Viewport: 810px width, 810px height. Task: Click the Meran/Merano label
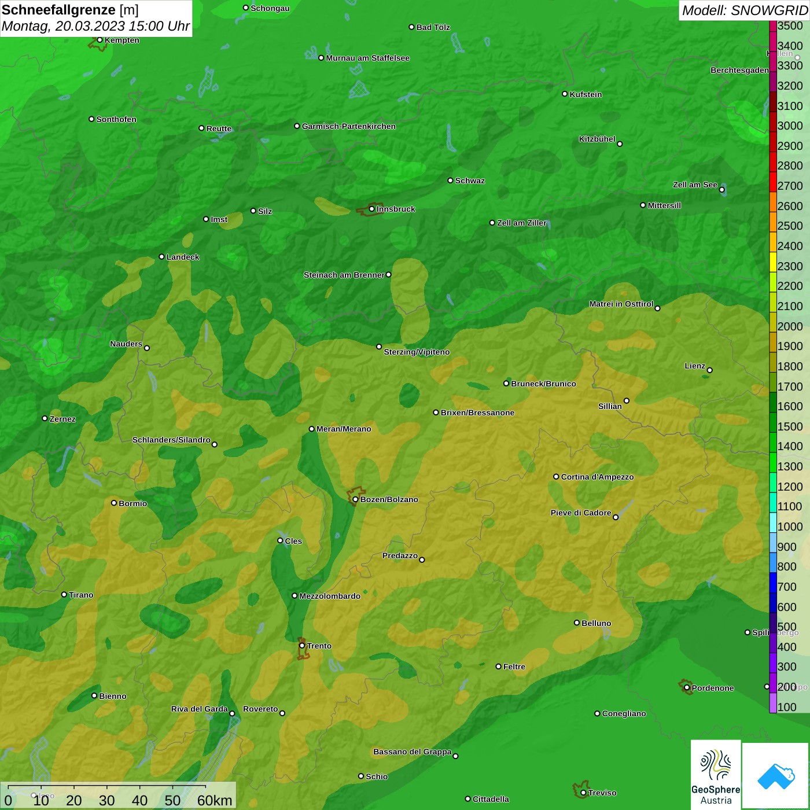tap(344, 429)
